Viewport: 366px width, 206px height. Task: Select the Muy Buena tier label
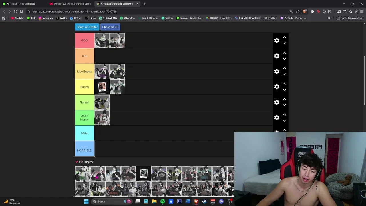[x=85, y=72]
